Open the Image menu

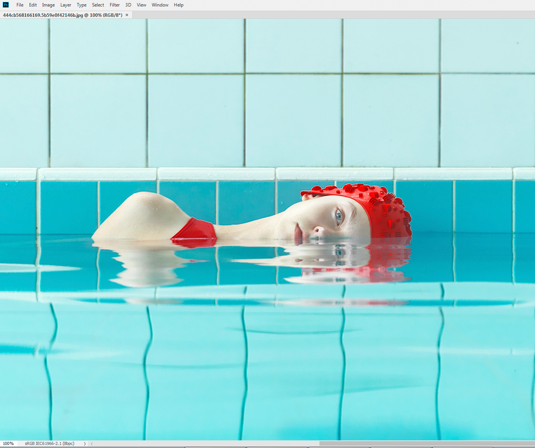[x=48, y=5]
